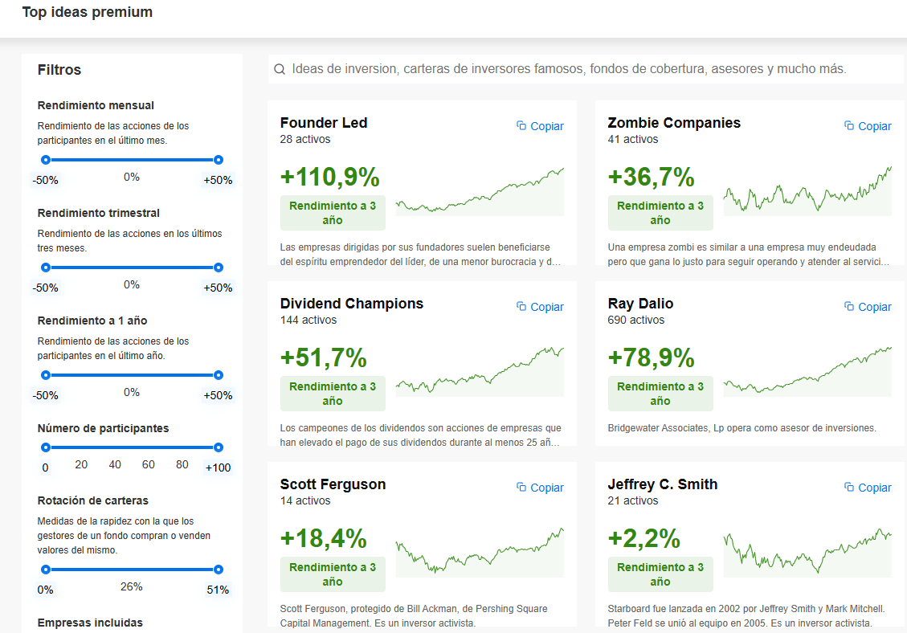Click the copy icon on Founder Led card
This screenshot has width=907, height=633.
click(521, 125)
